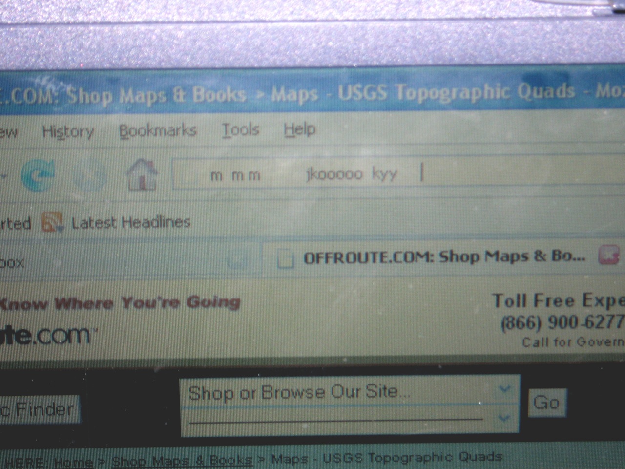Click the Go button
This screenshot has height=469, width=625.
(x=547, y=403)
